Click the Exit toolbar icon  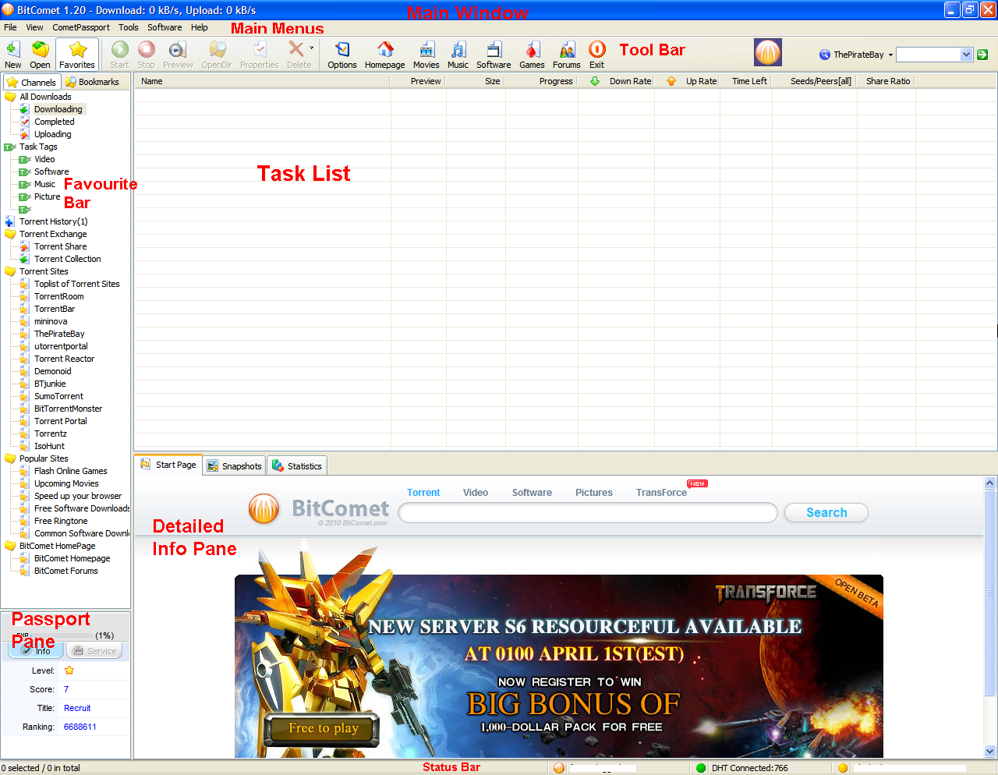coord(596,55)
